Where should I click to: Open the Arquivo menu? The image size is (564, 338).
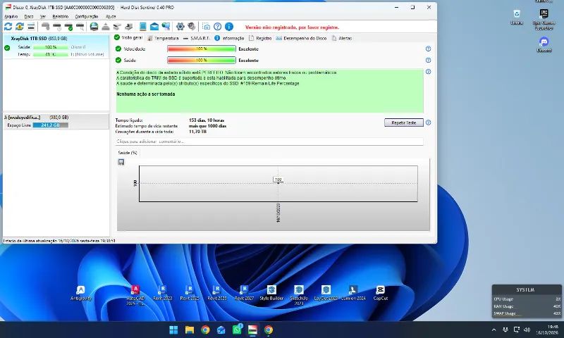tap(11, 16)
